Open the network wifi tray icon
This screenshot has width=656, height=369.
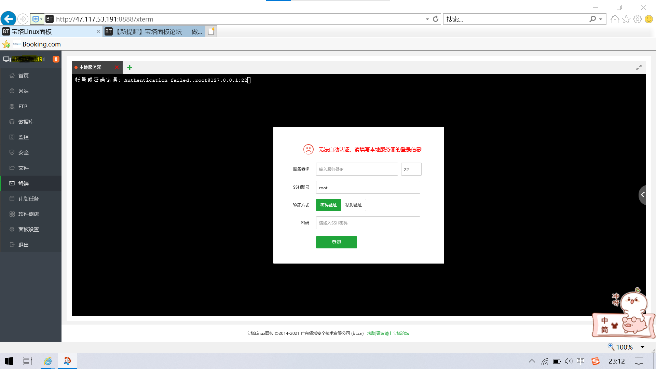545,361
